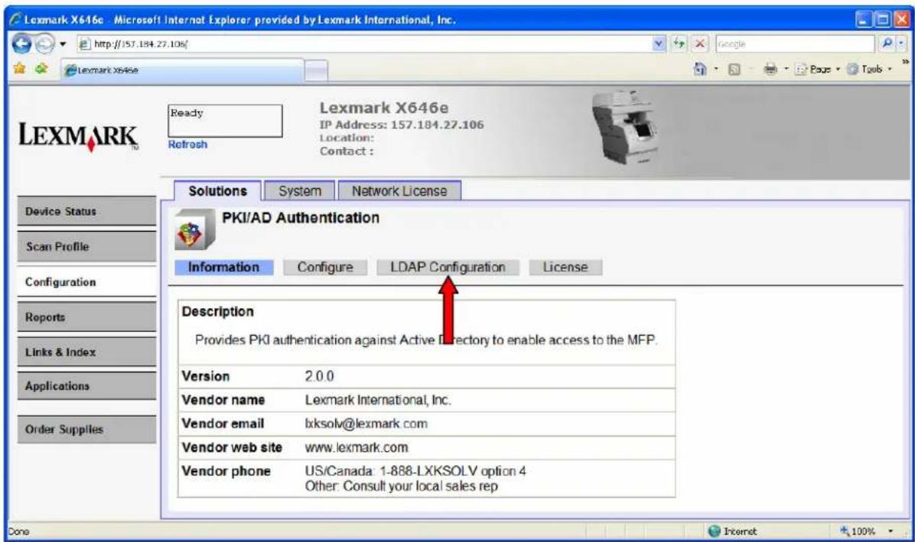Open the Home dropdown arrow
The image size is (915, 542).
[x=716, y=70]
